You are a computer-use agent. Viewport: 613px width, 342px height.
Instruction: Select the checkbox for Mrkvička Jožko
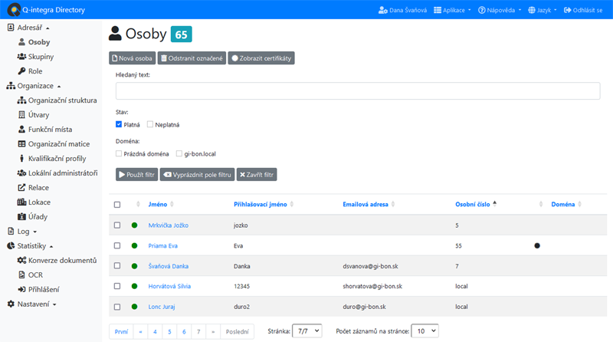117,225
